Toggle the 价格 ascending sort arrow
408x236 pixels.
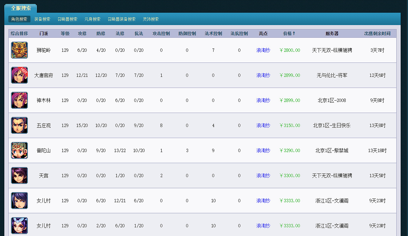click(x=294, y=33)
